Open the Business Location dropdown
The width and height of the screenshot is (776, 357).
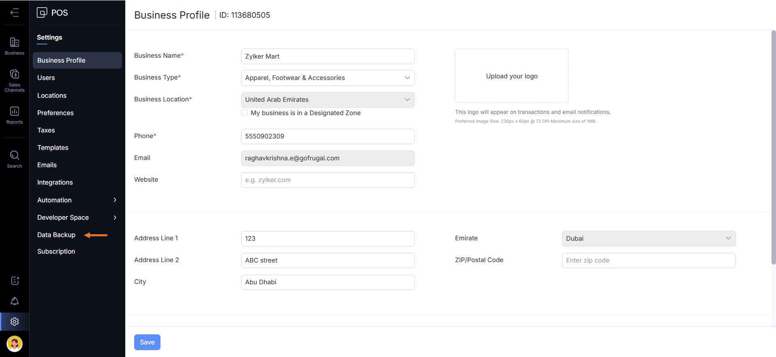[327, 100]
